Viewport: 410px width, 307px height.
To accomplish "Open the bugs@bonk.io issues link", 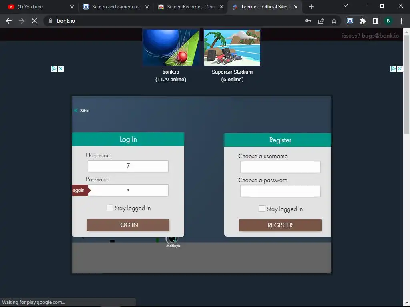I will pos(370,36).
